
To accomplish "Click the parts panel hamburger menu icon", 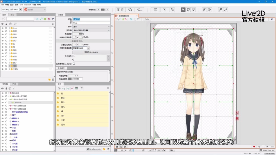I will click(52, 24).
